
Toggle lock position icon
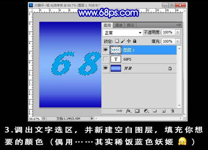(129, 41)
